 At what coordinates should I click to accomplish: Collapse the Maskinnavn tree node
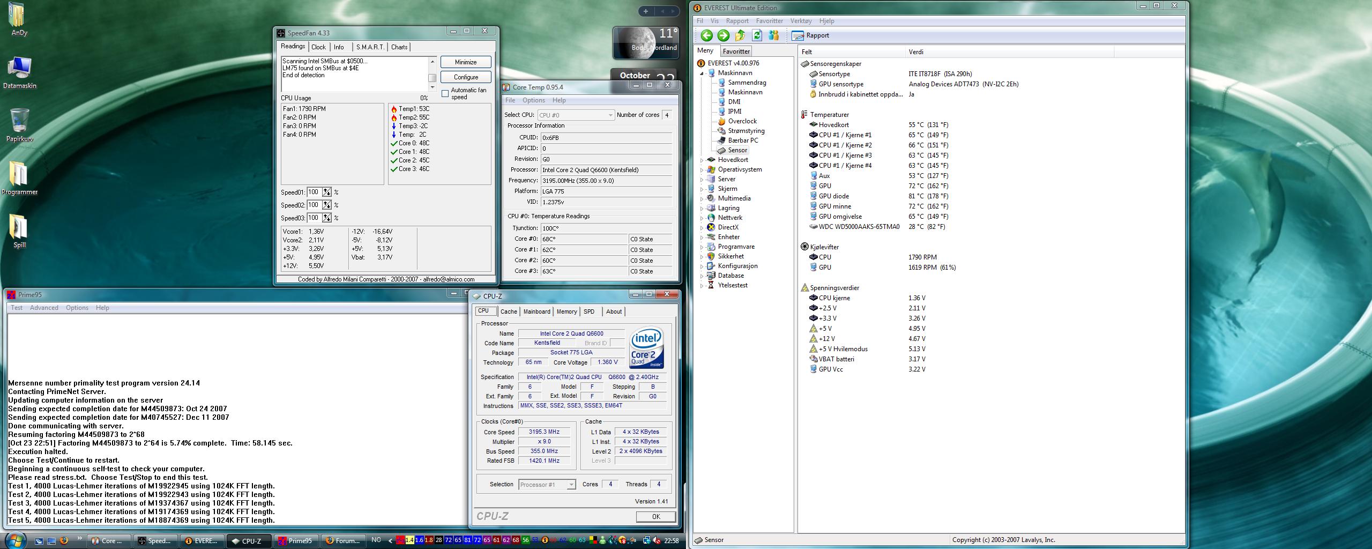point(702,73)
